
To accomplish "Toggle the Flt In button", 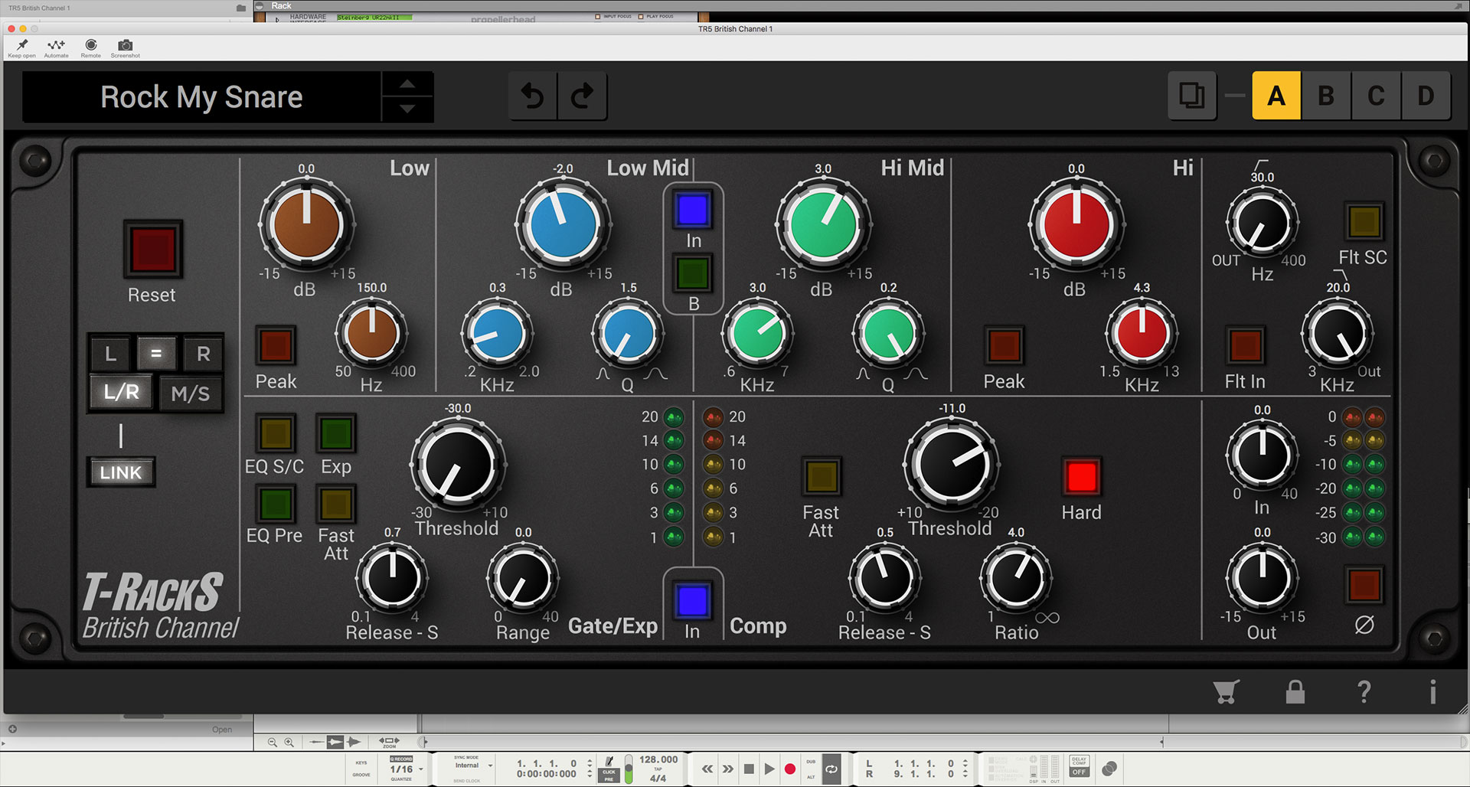I will pyautogui.click(x=1245, y=346).
